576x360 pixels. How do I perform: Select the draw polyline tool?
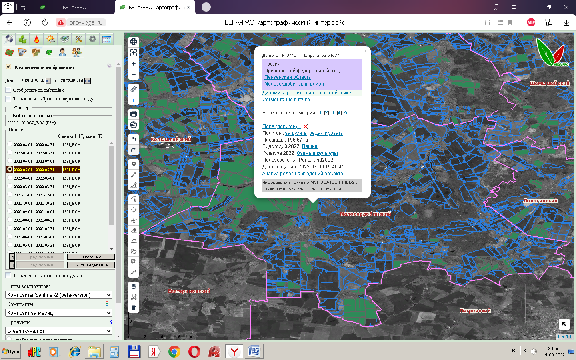click(134, 175)
